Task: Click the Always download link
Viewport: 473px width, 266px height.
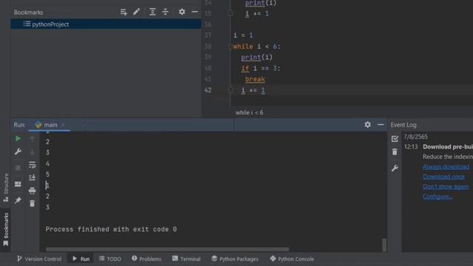Action: click(x=446, y=167)
